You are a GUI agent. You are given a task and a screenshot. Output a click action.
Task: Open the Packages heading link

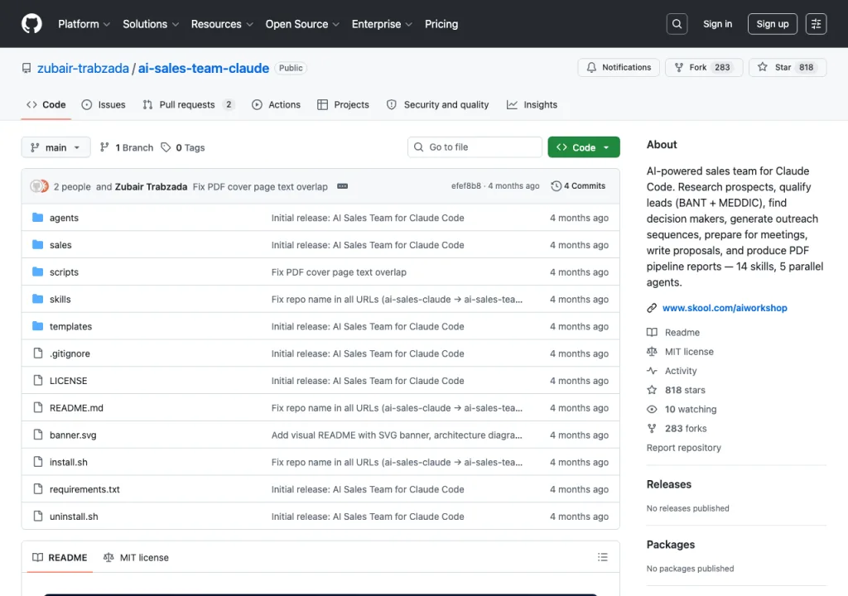pyautogui.click(x=671, y=544)
